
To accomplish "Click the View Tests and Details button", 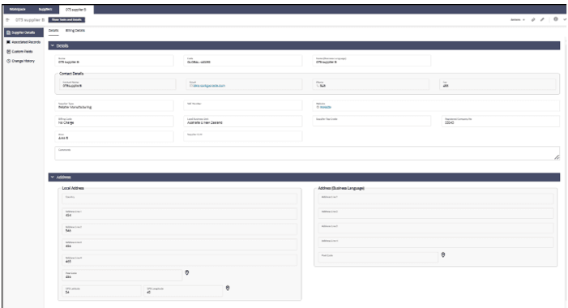I will tap(66, 20).
